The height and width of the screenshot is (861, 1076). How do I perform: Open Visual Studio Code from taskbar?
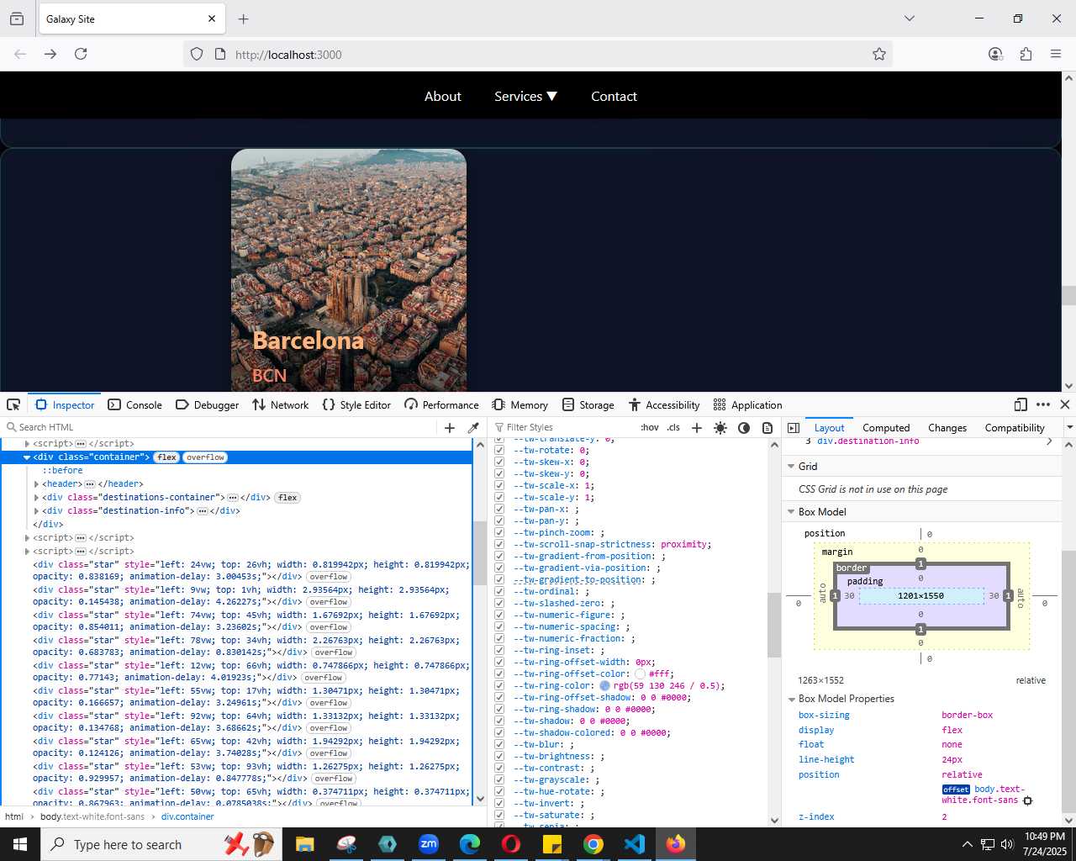[x=635, y=844]
